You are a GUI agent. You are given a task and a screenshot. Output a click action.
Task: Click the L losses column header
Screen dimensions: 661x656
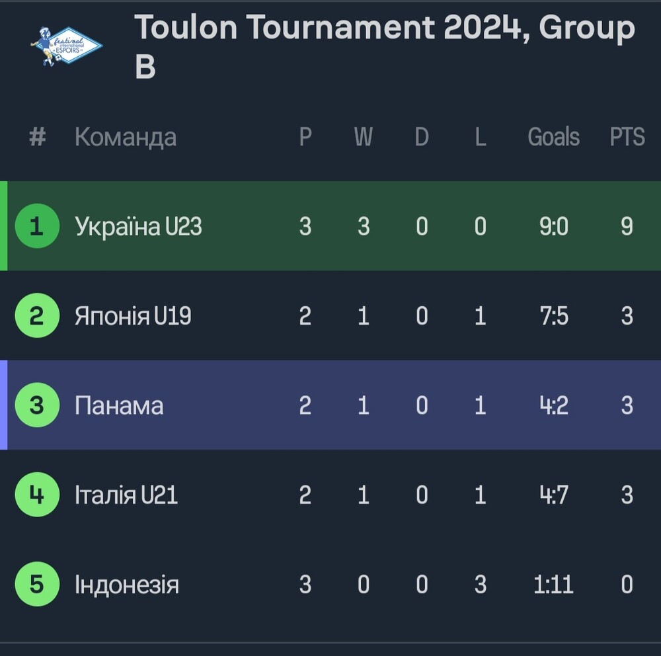(x=481, y=137)
